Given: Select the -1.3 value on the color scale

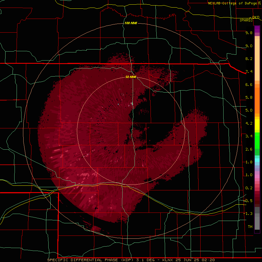Looking at the screenshot, I should (248, 214).
